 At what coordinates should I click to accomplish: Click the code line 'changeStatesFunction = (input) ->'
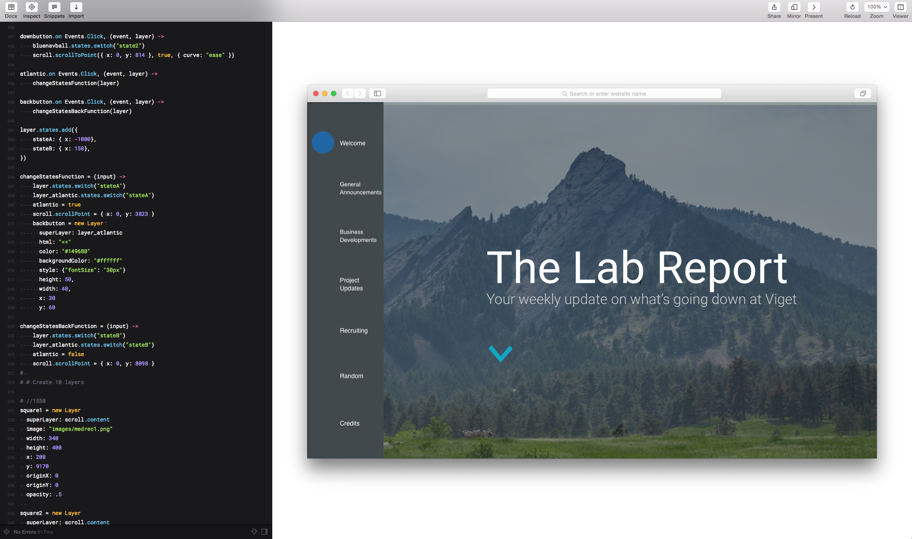pyautogui.click(x=73, y=177)
